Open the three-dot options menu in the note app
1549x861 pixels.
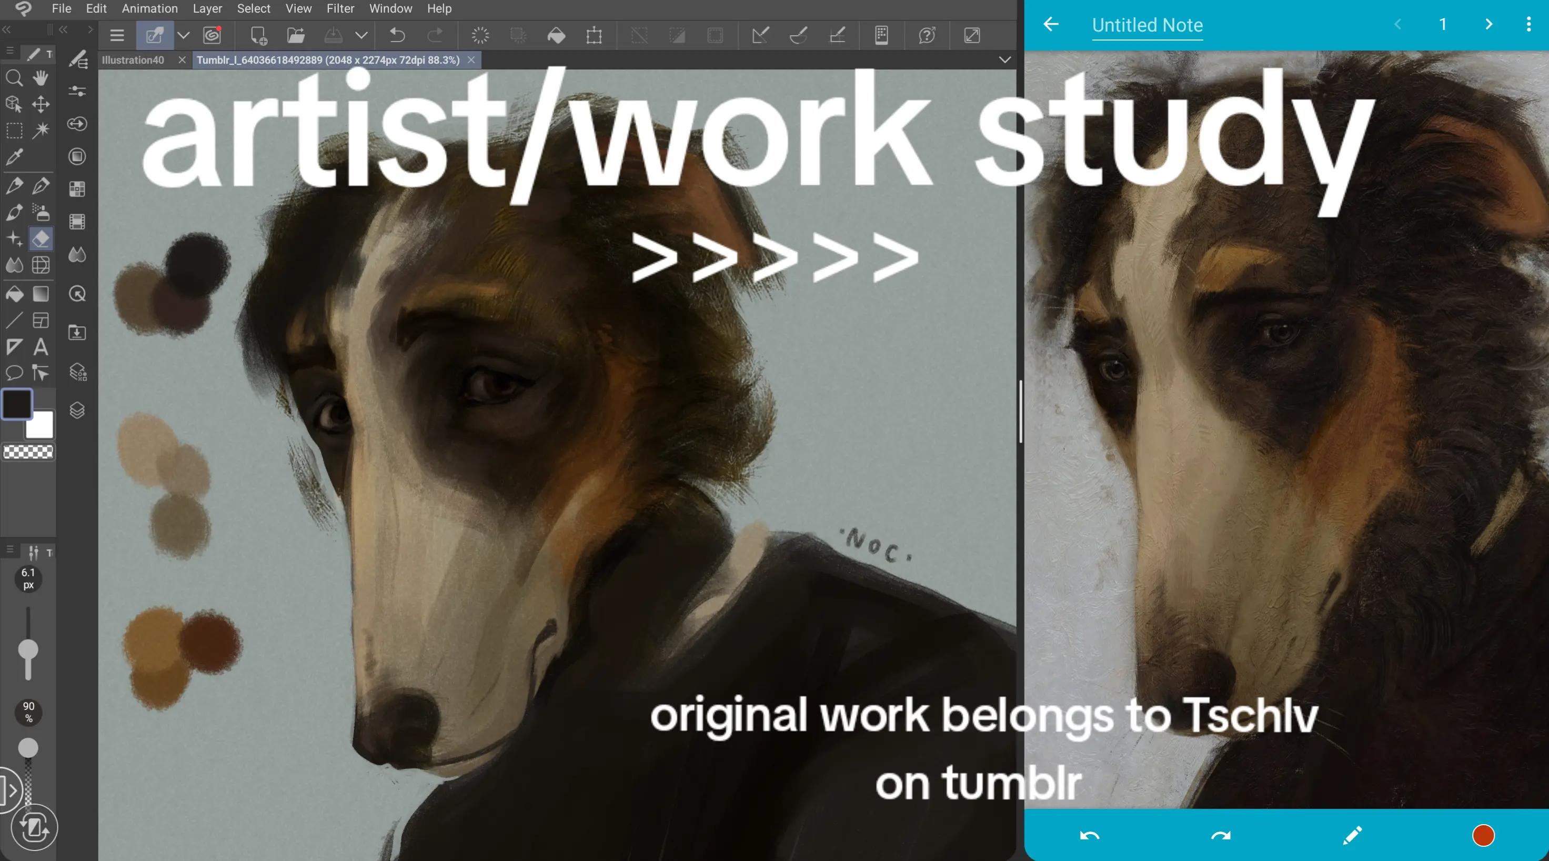click(1528, 24)
